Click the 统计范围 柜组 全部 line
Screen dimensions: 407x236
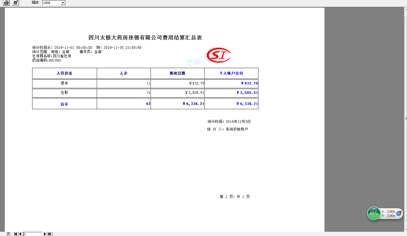67,52
